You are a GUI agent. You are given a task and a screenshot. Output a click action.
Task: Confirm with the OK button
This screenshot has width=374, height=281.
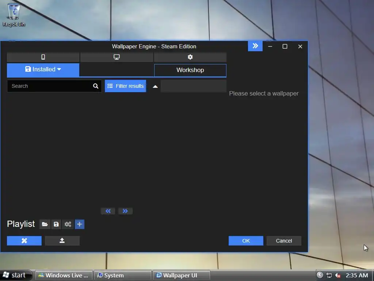pyautogui.click(x=246, y=241)
